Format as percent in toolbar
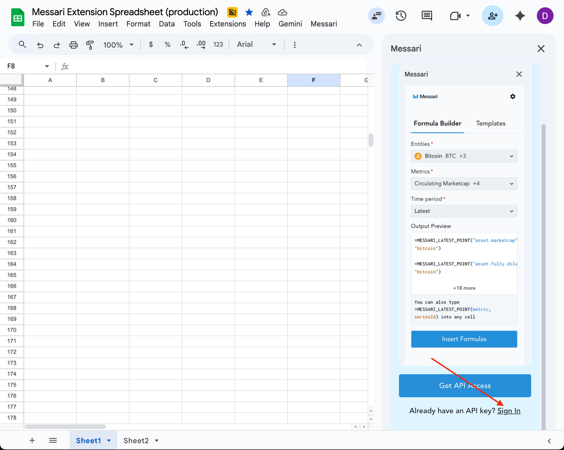The image size is (564, 450). (x=167, y=44)
